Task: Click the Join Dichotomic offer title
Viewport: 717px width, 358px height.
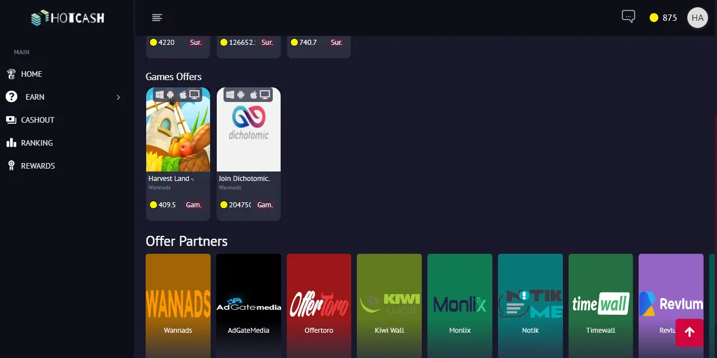Action: [244, 179]
